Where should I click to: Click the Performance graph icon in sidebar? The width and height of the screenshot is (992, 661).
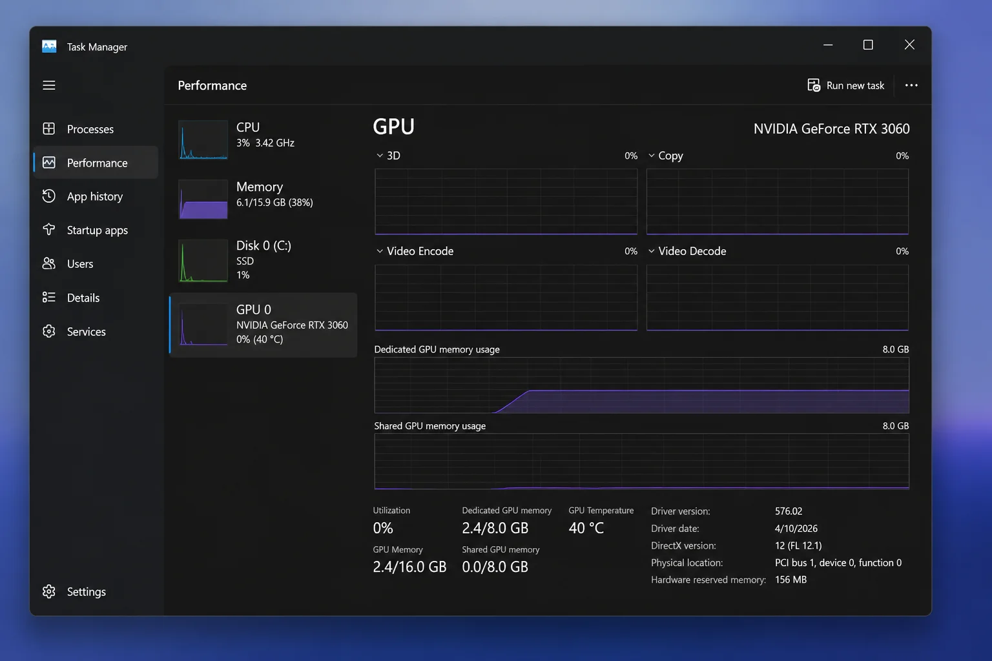(49, 162)
